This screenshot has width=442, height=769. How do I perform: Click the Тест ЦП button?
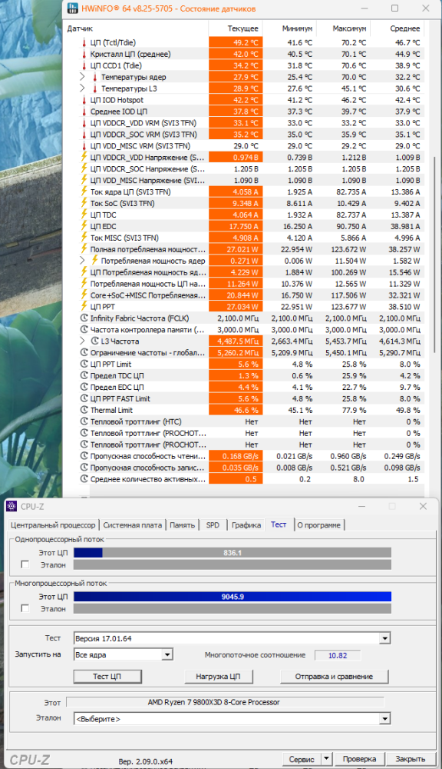pos(107,676)
